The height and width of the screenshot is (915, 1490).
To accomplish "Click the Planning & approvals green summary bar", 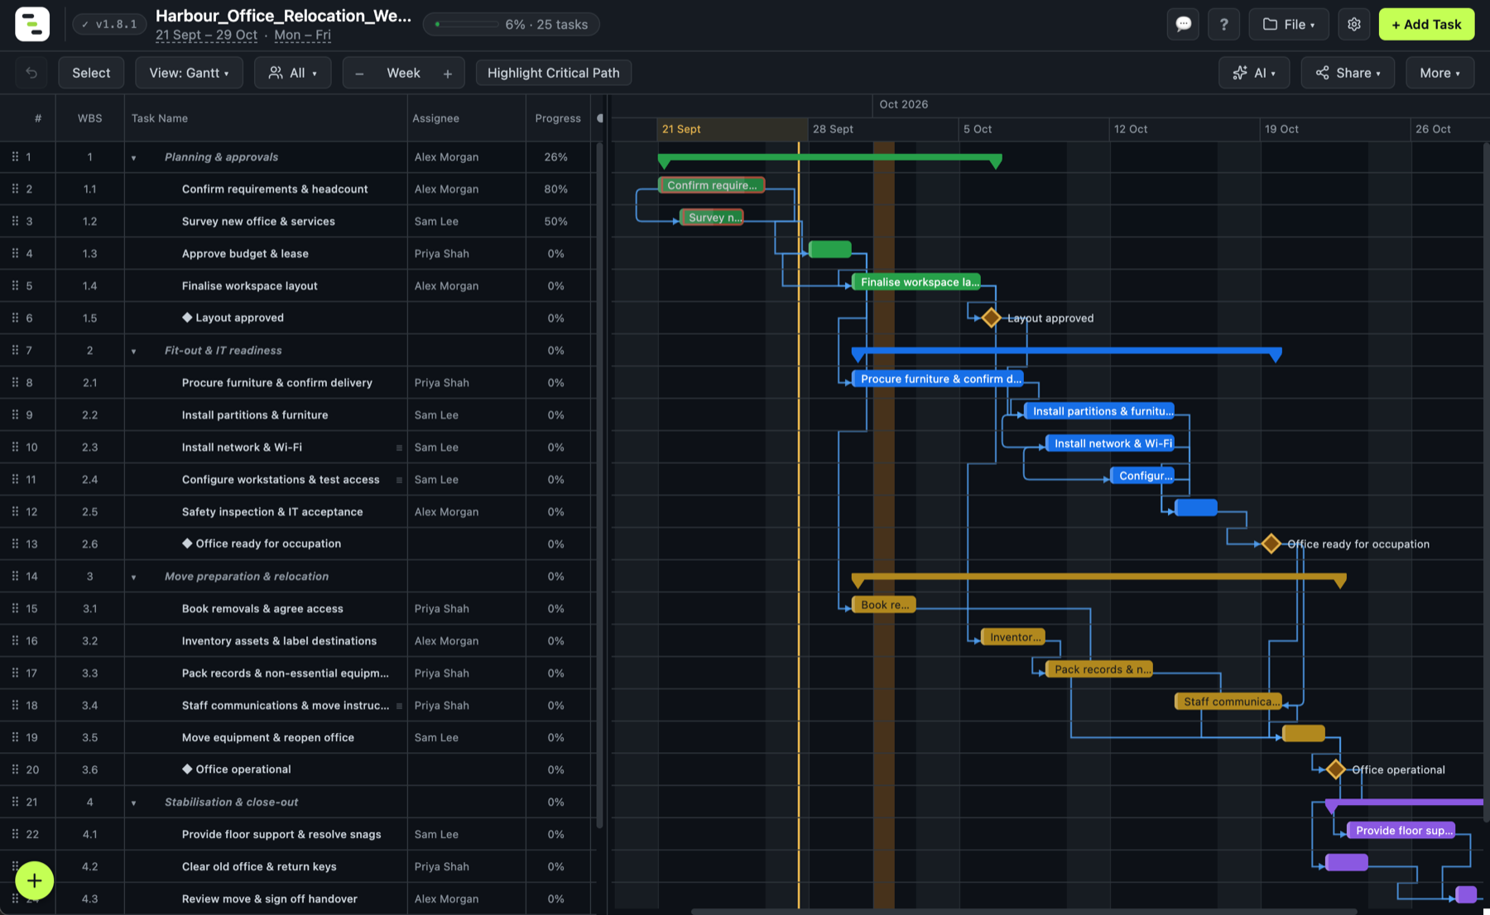I will pos(829,157).
